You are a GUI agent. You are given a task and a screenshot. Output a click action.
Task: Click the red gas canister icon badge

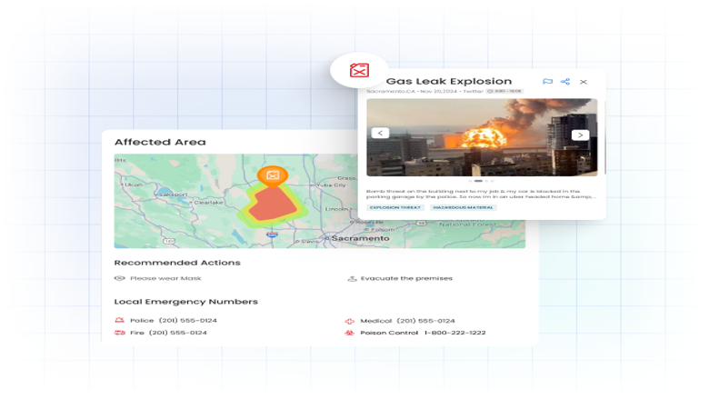coord(359,70)
